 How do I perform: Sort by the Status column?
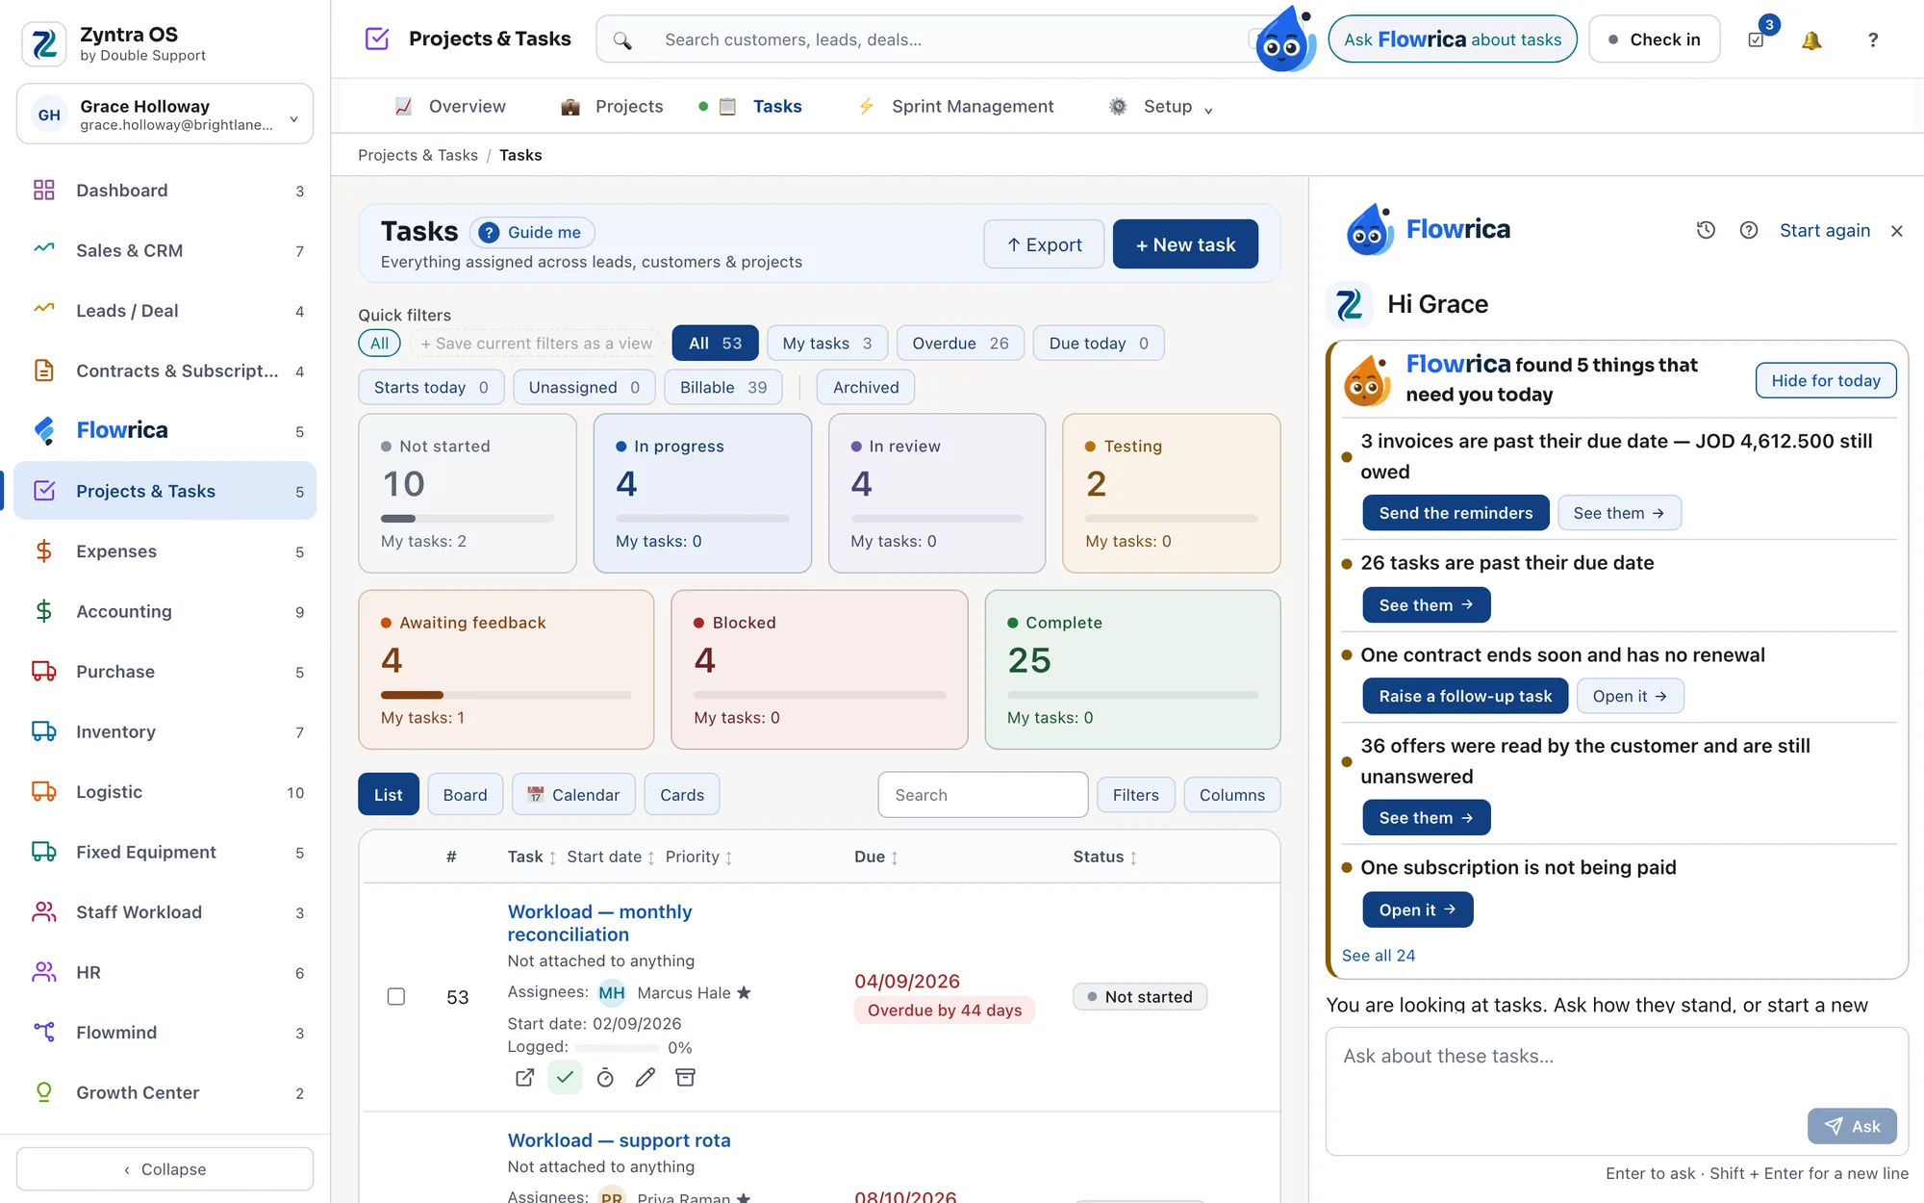click(x=1105, y=857)
